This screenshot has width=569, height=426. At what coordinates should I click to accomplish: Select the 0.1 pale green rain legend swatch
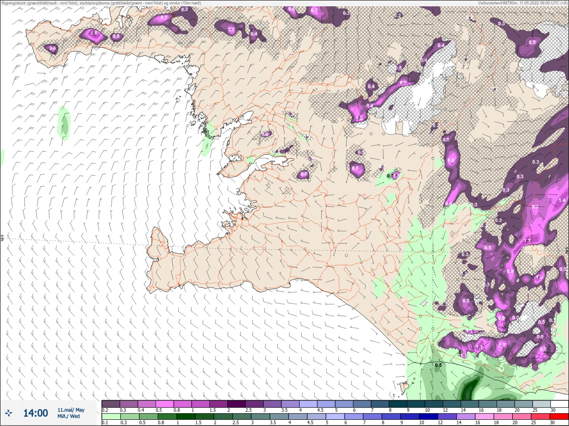tap(111, 417)
